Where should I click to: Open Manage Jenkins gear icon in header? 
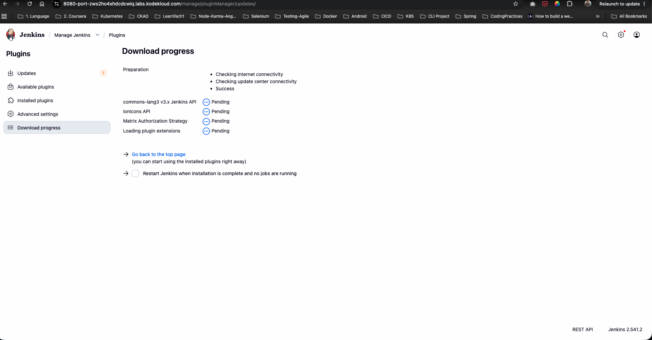point(621,35)
